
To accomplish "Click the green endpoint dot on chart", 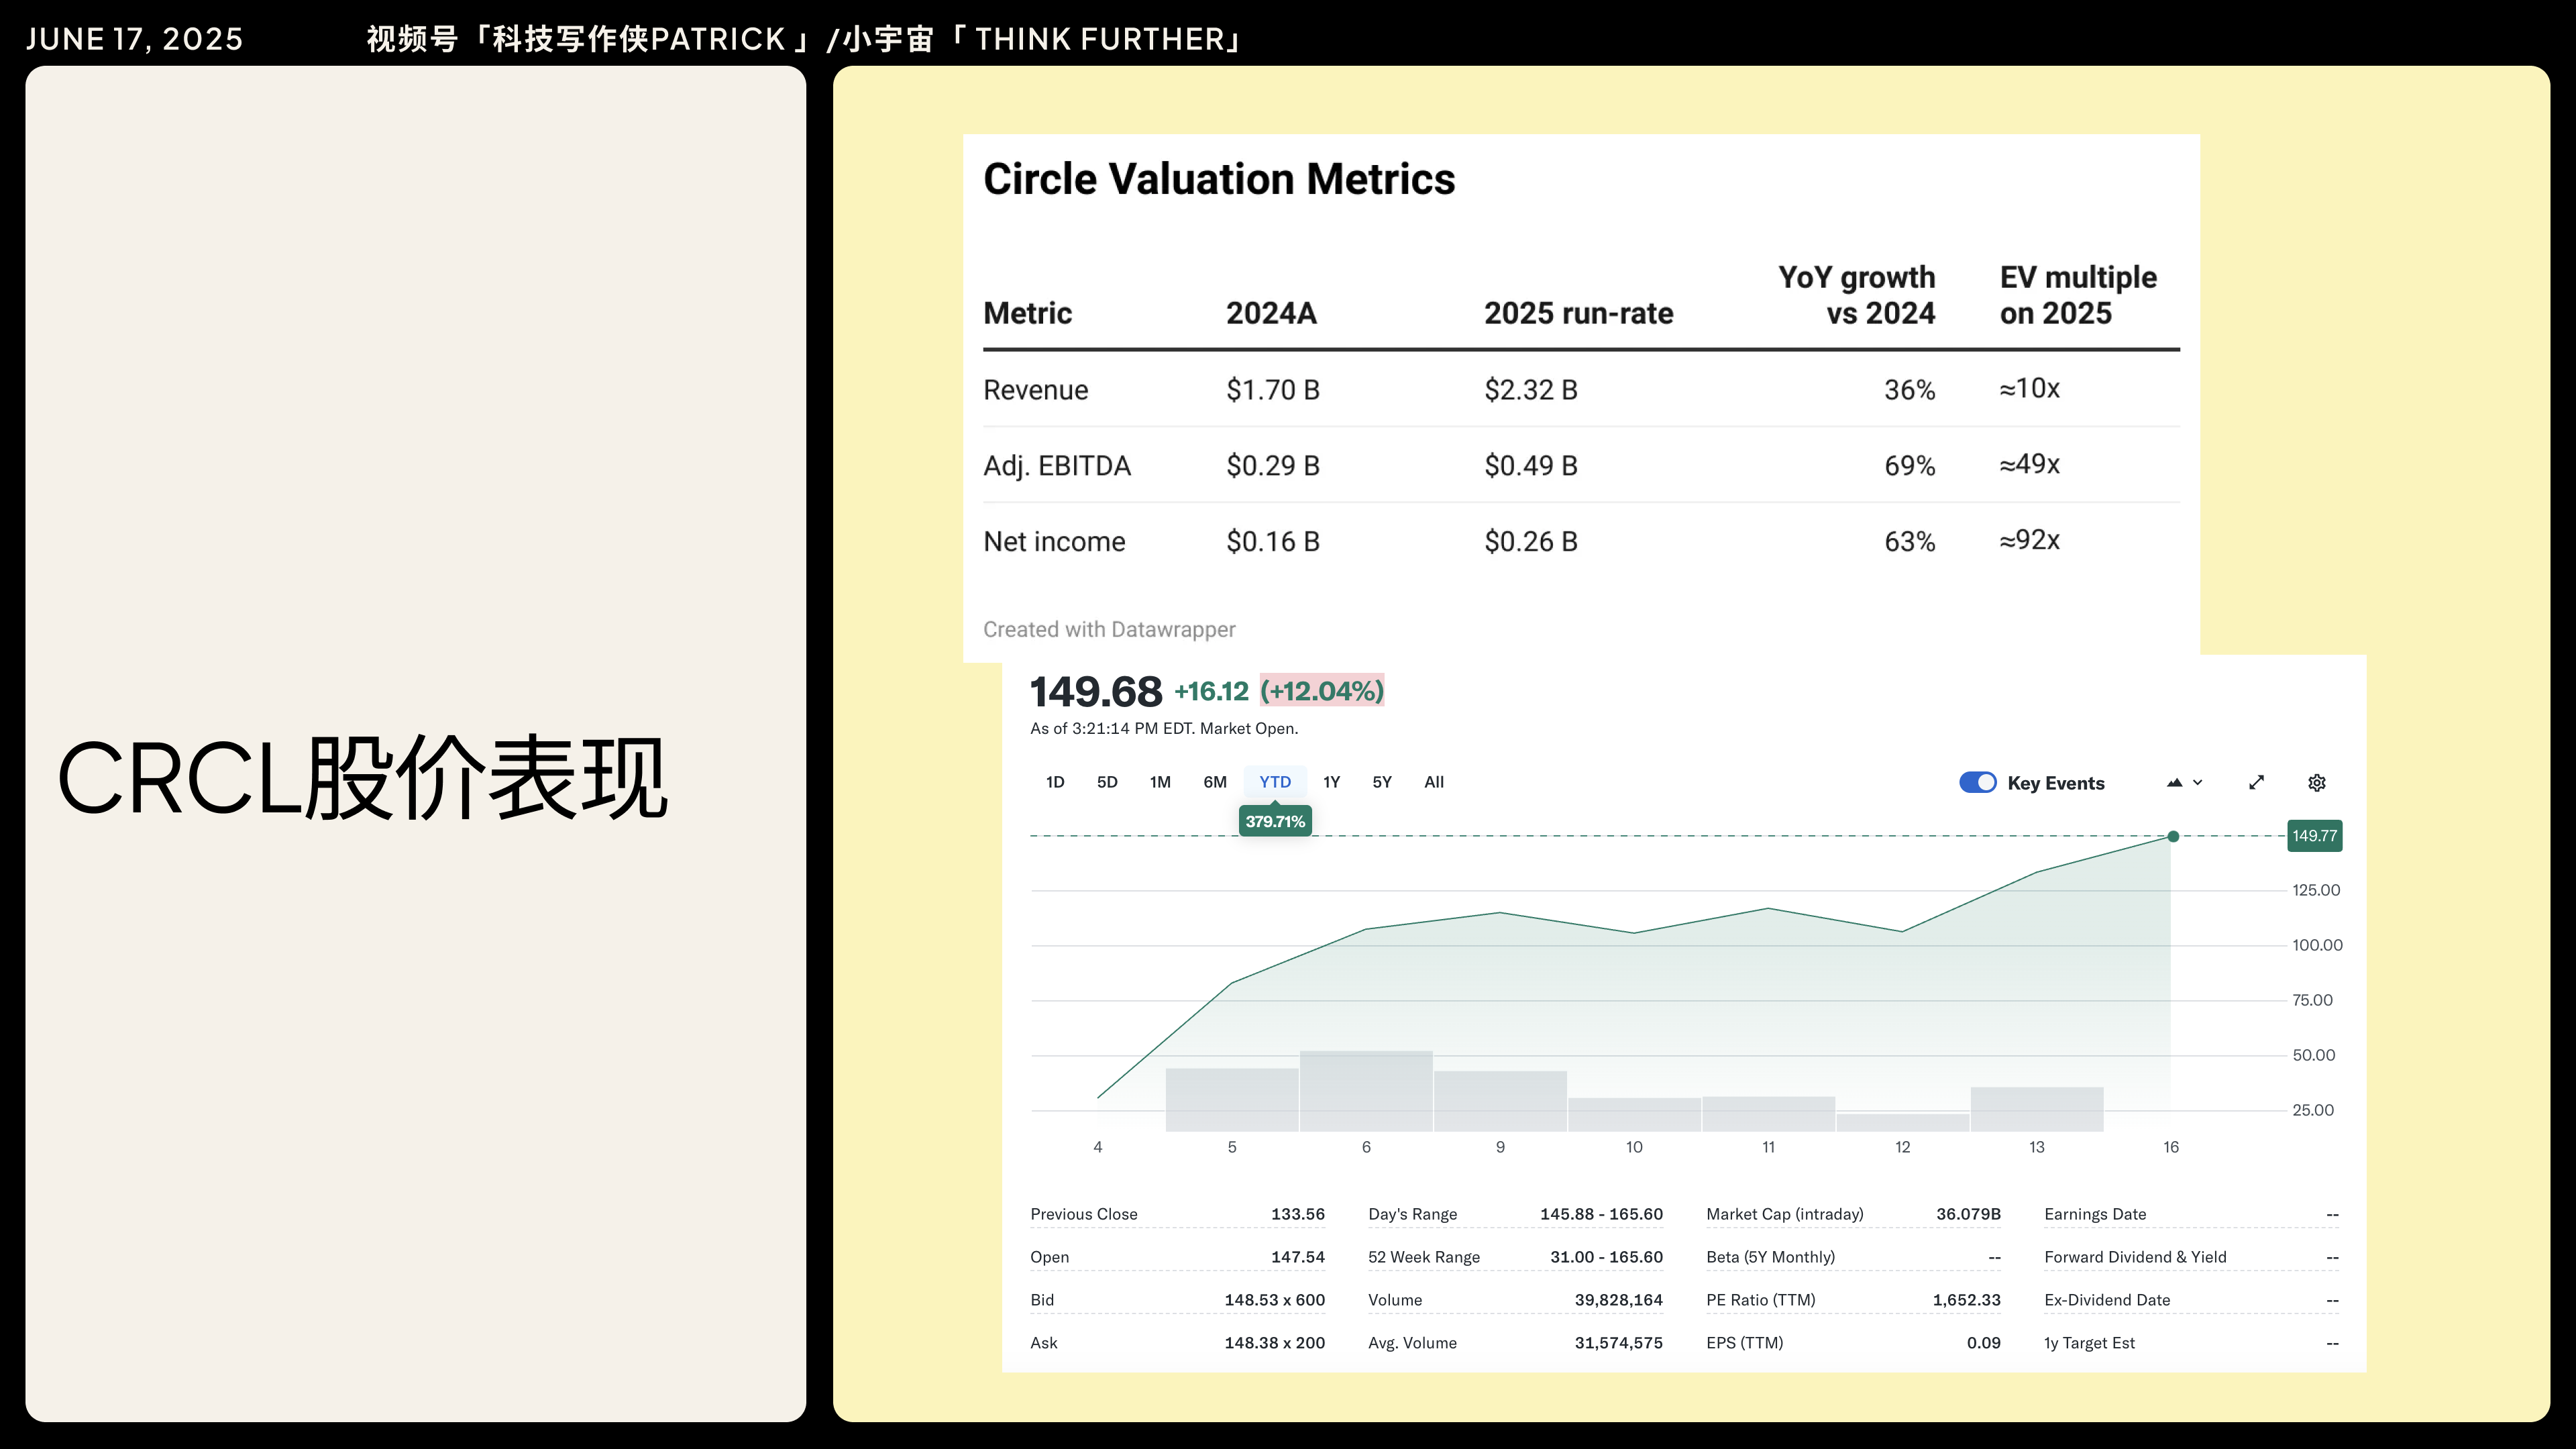I will (2173, 836).
